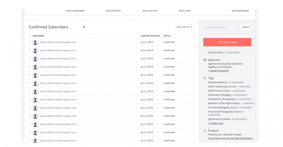This screenshot has width=283, height=147.
Task: Check the box for olivya+29@convertkit-support.com
Action: 30,92
